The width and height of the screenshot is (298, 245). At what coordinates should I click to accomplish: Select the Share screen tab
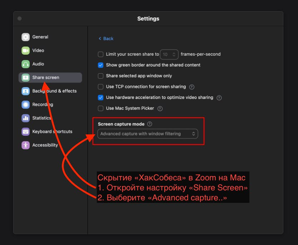50,77
